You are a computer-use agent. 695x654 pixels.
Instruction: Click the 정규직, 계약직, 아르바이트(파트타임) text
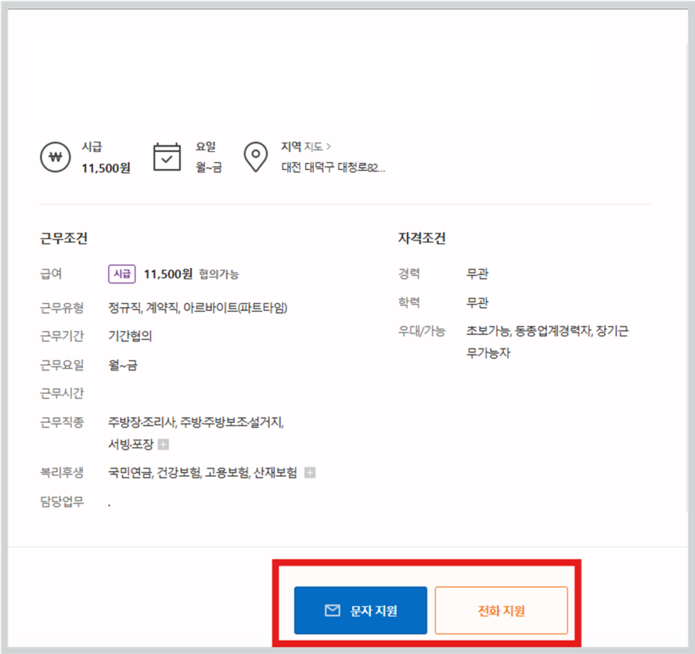coord(198,308)
